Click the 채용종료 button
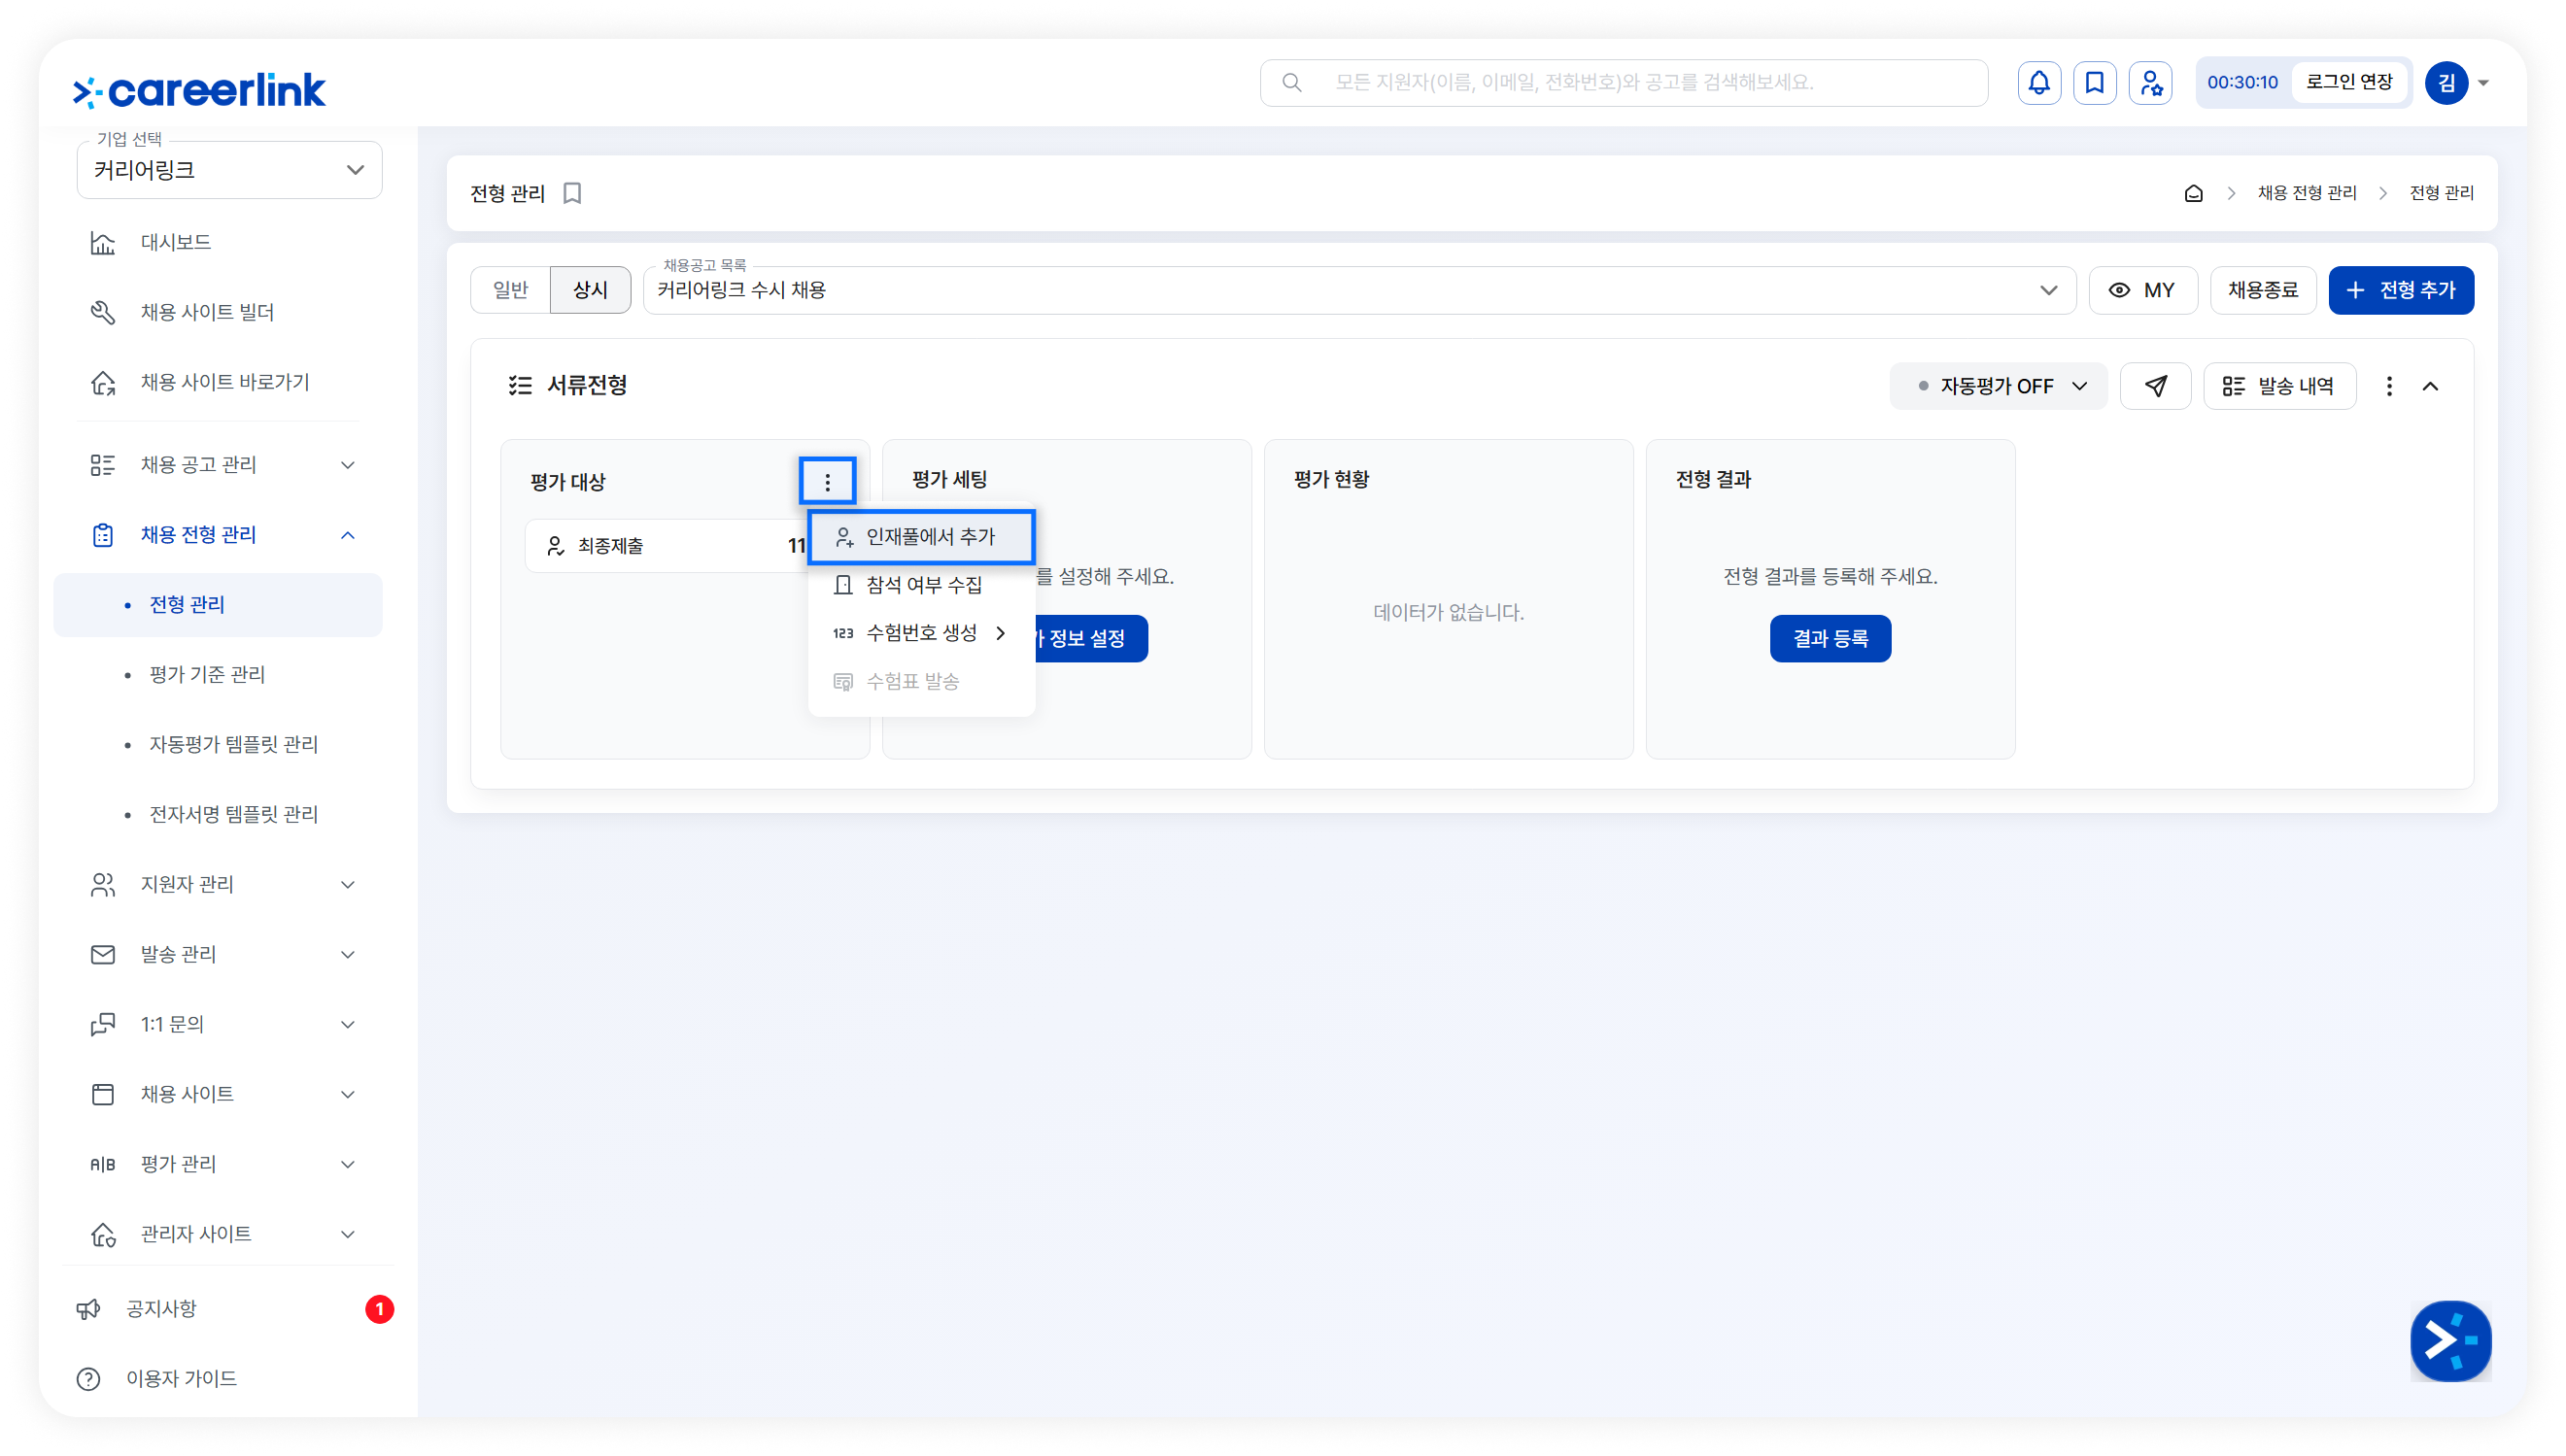The width and height of the screenshot is (2566, 1456). [2262, 290]
